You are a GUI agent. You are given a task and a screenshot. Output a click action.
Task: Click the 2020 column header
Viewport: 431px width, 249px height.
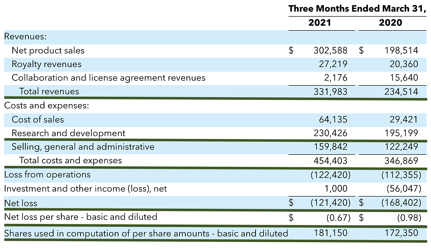pyautogui.click(x=390, y=23)
